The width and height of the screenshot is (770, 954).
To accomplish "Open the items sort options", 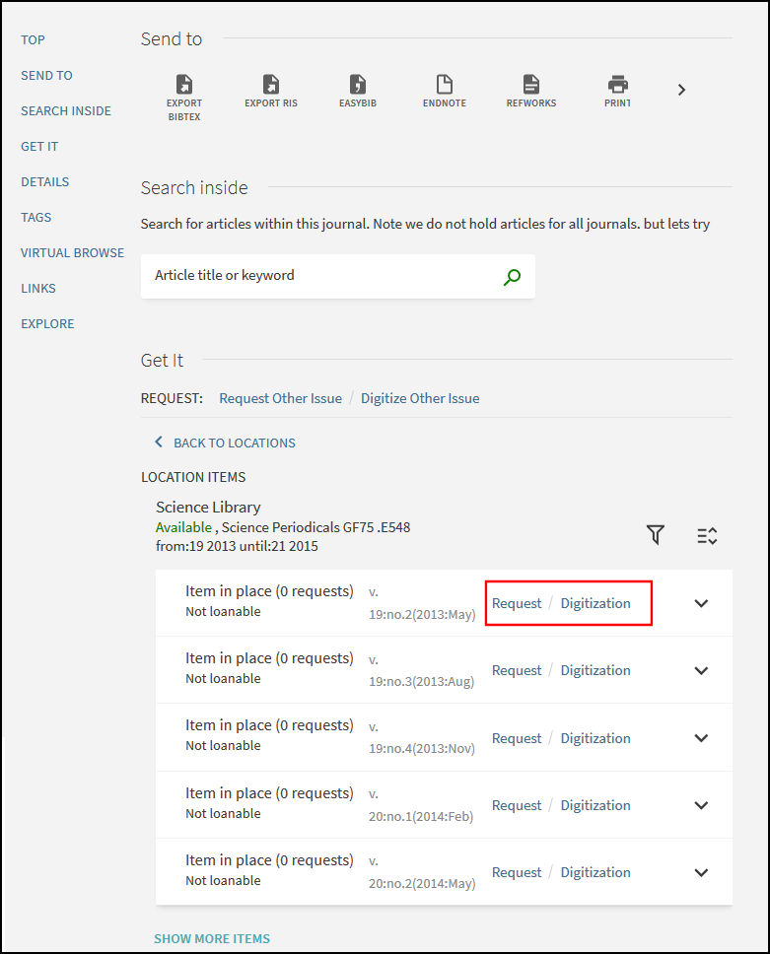I will (707, 536).
